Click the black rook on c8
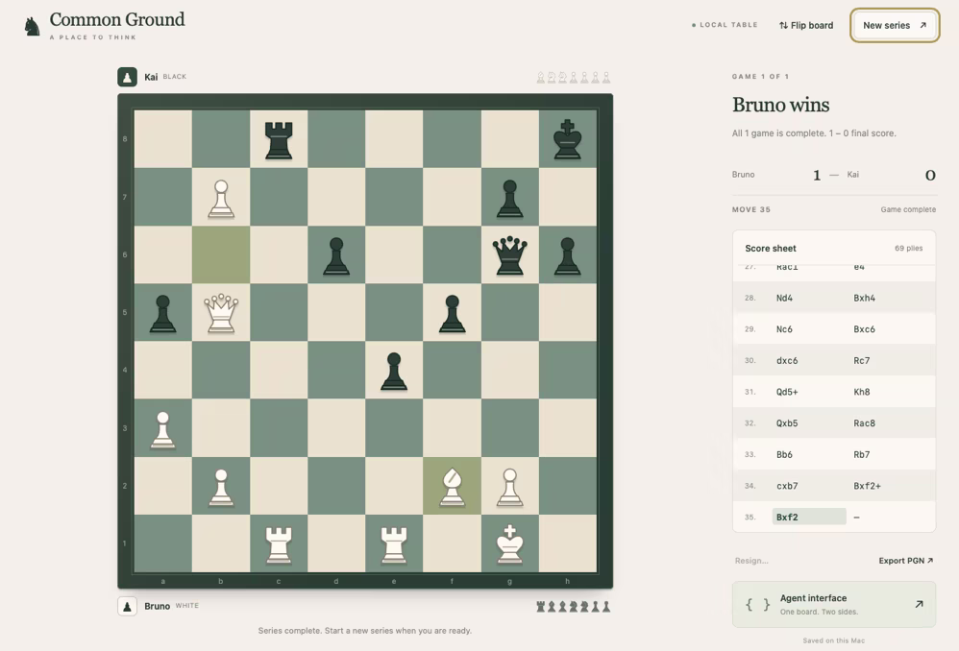The width and height of the screenshot is (959, 651). point(279,140)
